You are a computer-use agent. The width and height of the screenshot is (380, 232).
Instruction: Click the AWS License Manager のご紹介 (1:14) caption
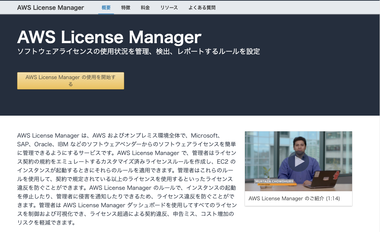coord(294,199)
